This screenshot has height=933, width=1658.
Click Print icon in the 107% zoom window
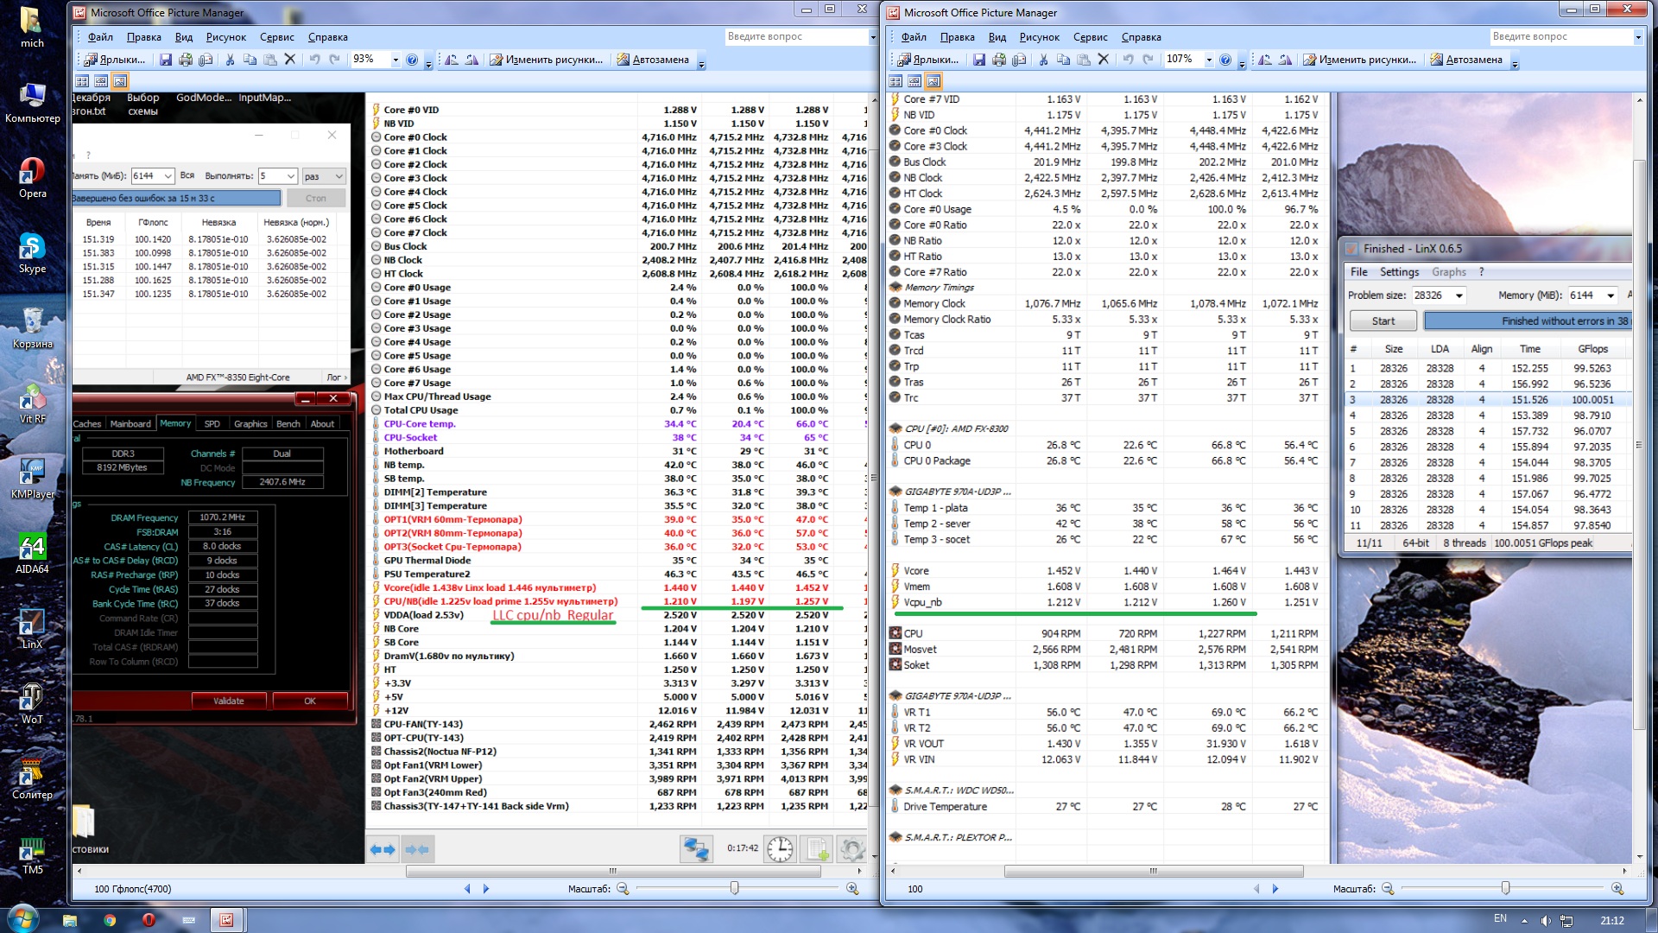[999, 60]
